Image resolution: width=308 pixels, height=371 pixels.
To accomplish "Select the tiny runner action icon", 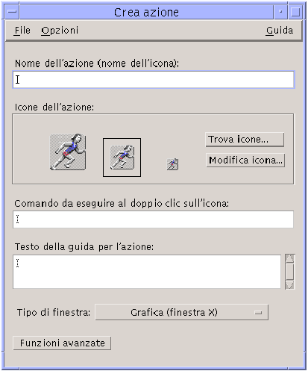I will (172, 164).
